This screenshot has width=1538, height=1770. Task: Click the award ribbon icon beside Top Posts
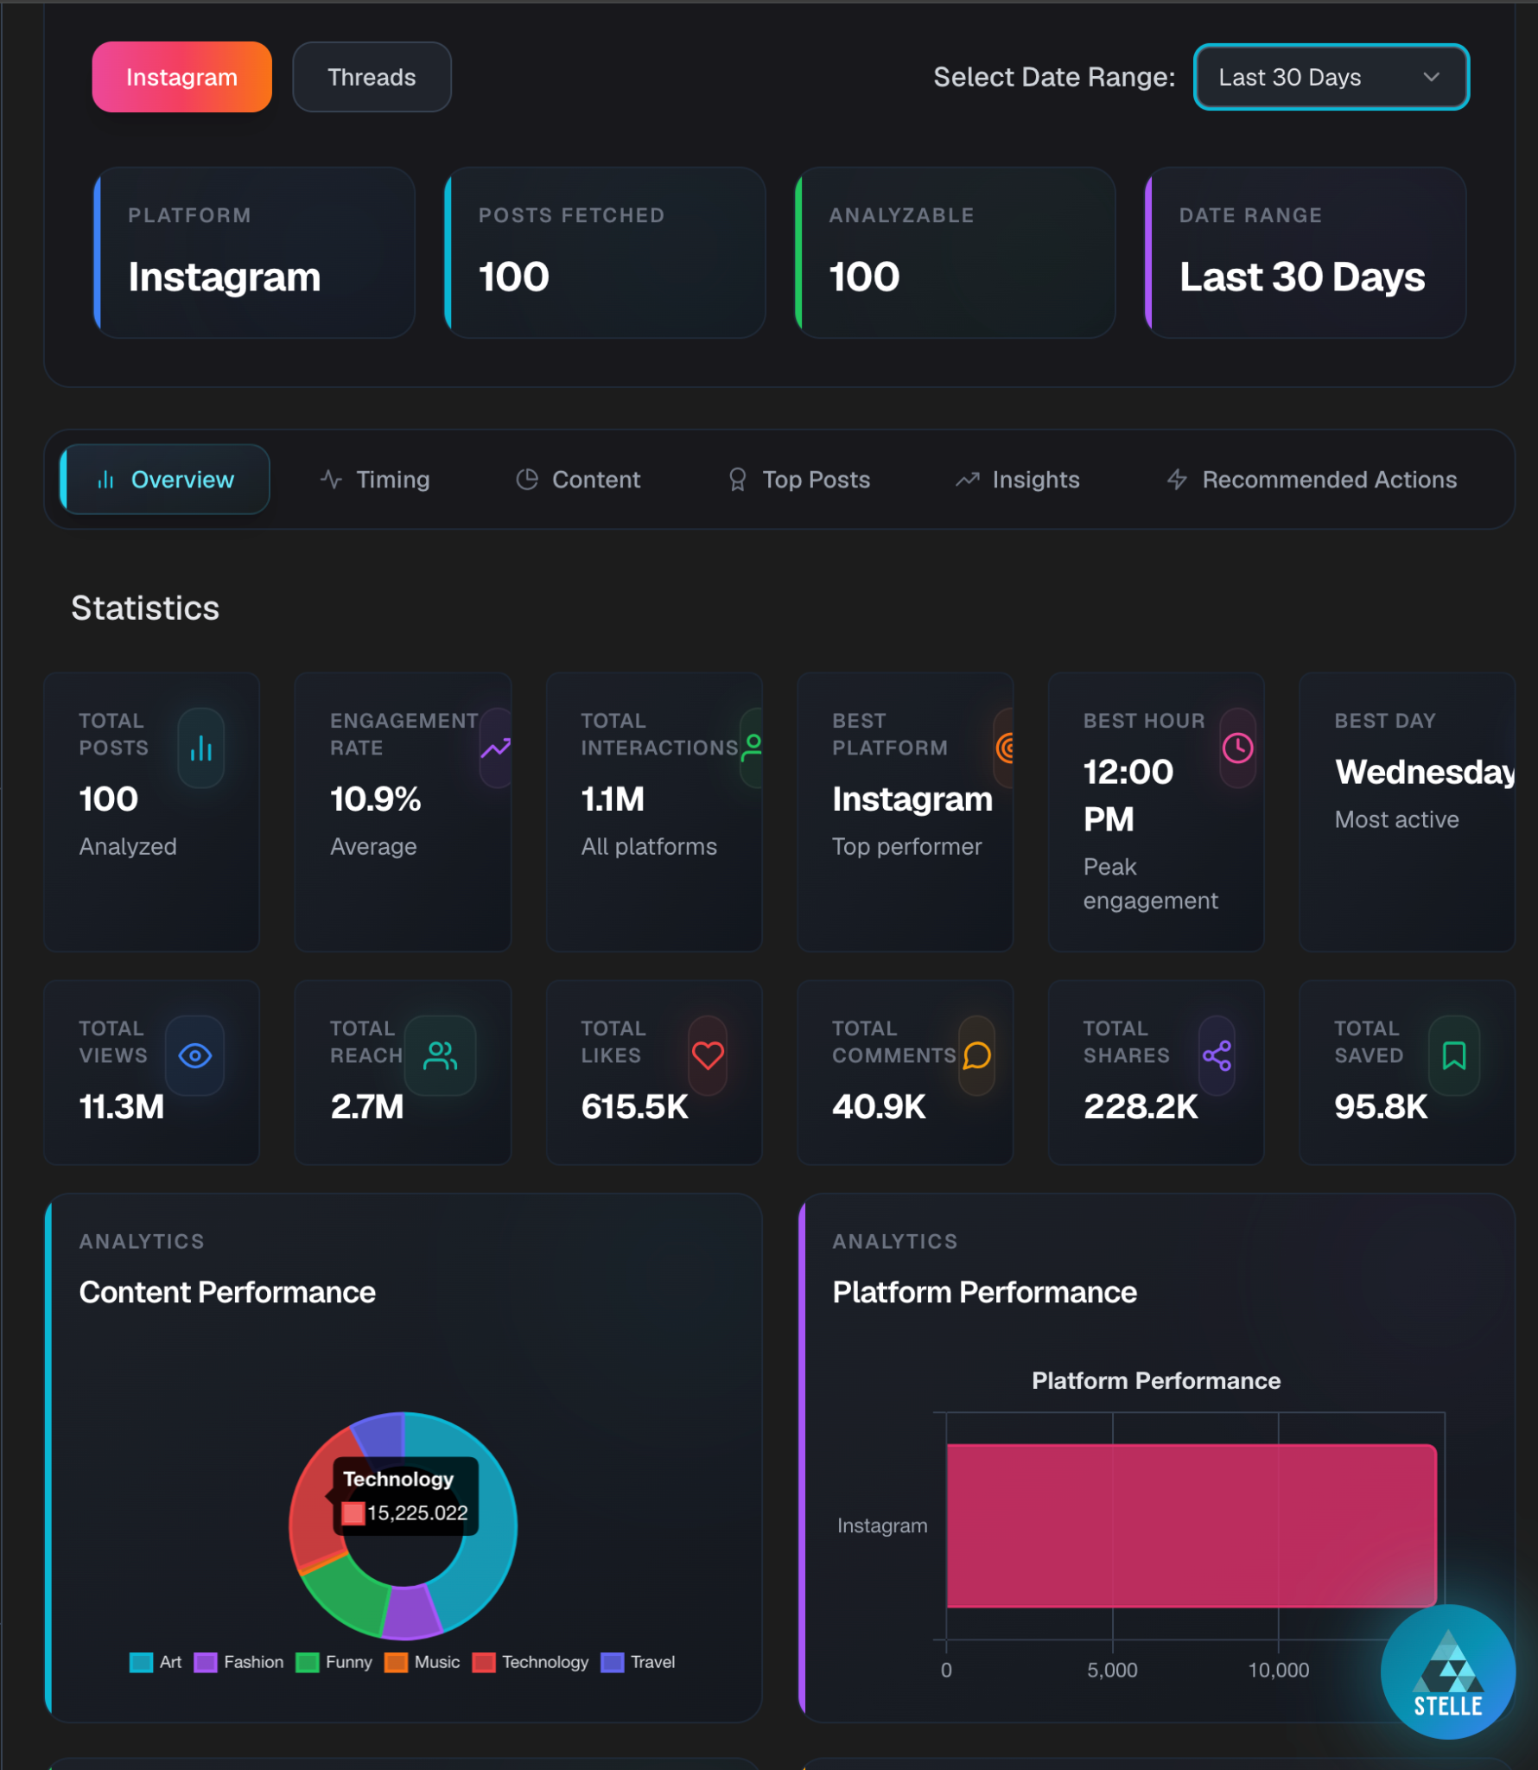point(737,480)
